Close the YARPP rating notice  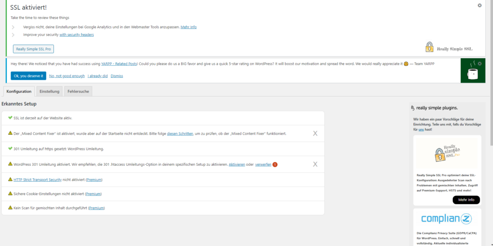click(x=480, y=63)
